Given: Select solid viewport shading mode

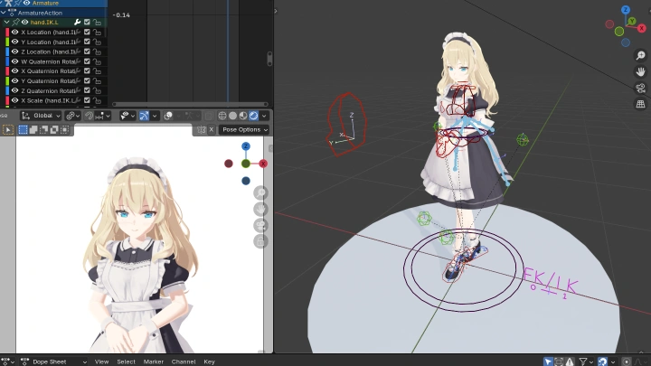Looking at the screenshot, I should [232, 116].
